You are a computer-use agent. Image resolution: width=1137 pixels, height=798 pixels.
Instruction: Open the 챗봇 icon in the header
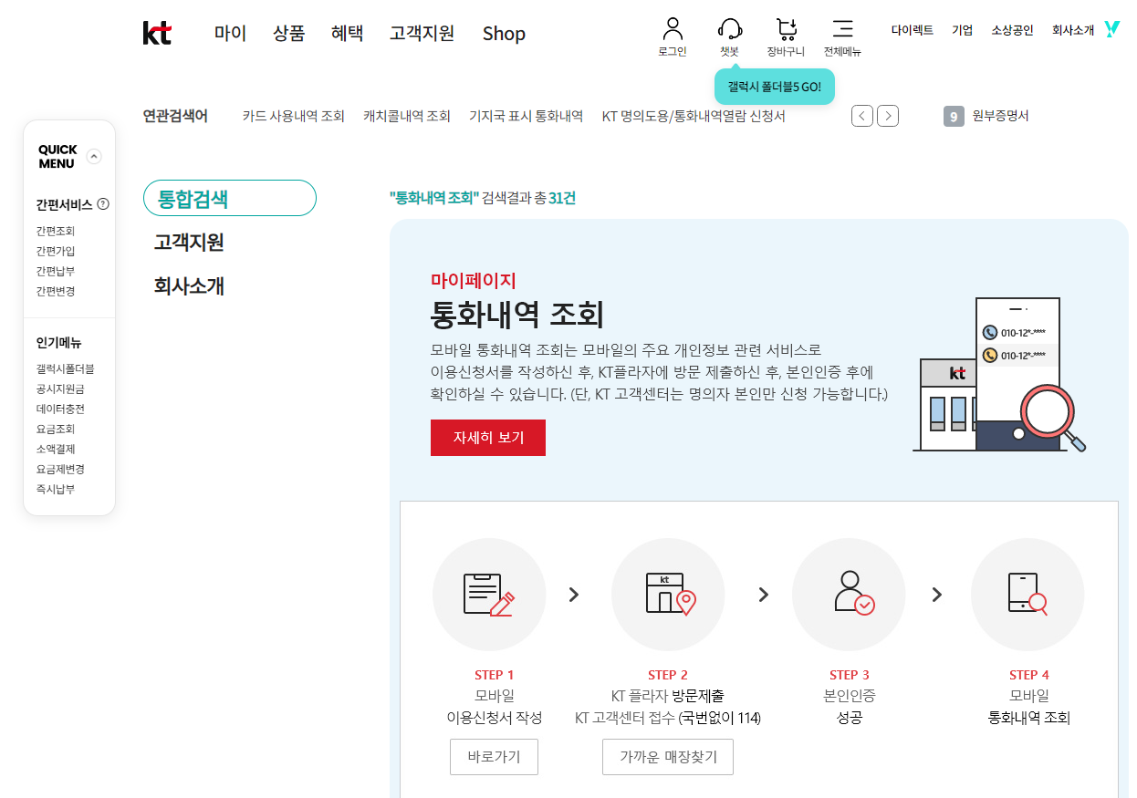(729, 32)
